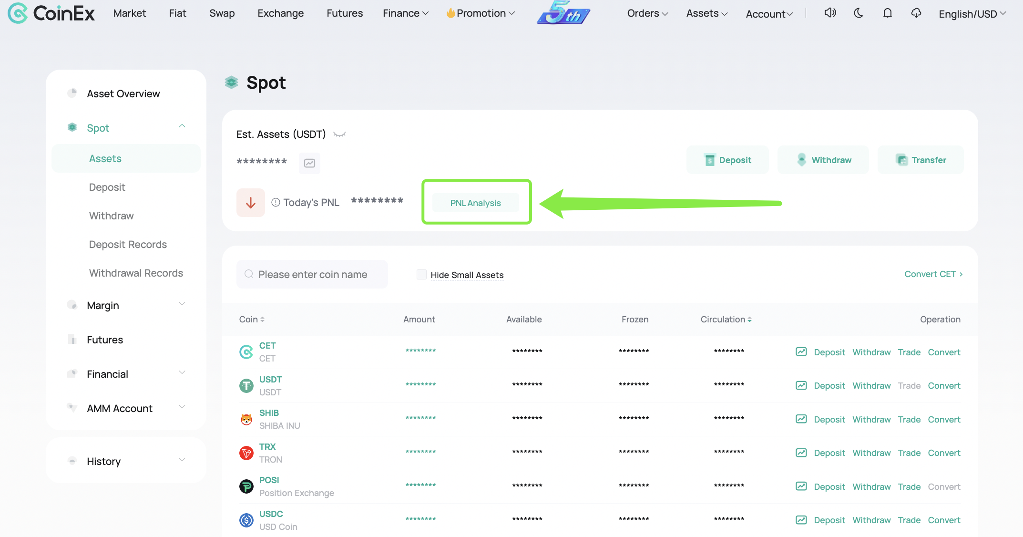The width and height of the screenshot is (1023, 537).
Task: Toggle the hidden assets eye icon
Action: pyautogui.click(x=339, y=134)
